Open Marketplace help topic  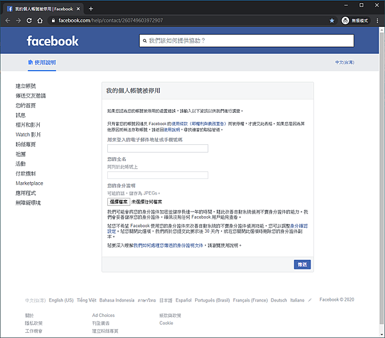pyautogui.click(x=30, y=183)
